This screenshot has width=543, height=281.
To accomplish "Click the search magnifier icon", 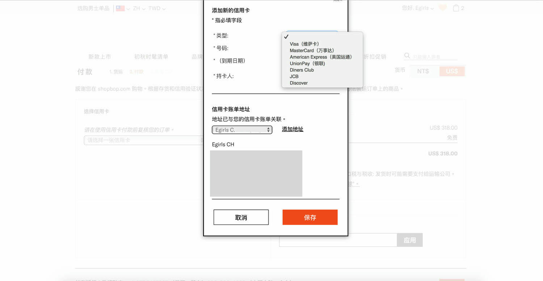I will (407, 56).
